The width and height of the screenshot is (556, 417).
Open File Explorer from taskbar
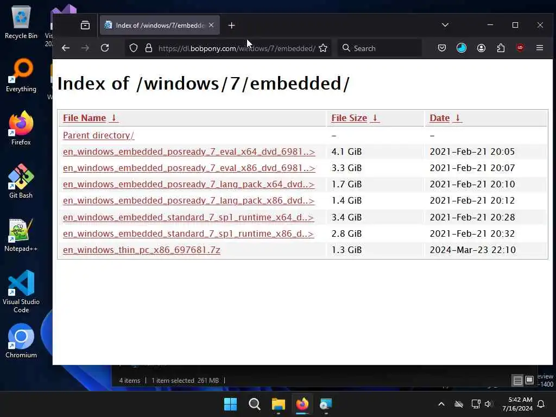pyautogui.click(x=279, y=404)
